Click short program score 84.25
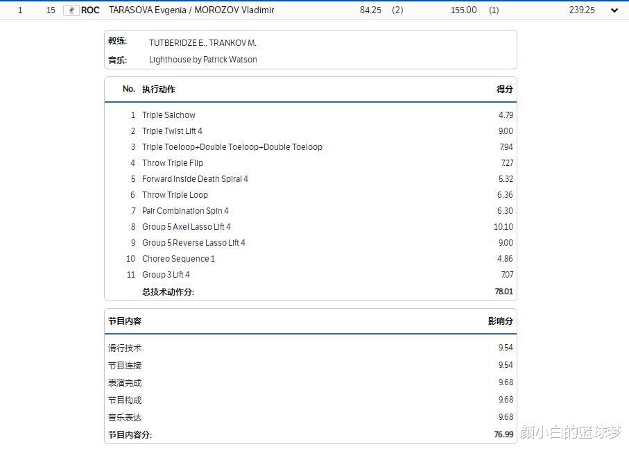The width and height of the screenshot is (629, 449). tap(370, 10)
